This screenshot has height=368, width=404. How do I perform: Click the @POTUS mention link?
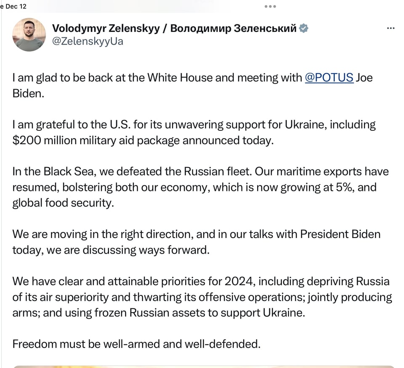[329, 78]
